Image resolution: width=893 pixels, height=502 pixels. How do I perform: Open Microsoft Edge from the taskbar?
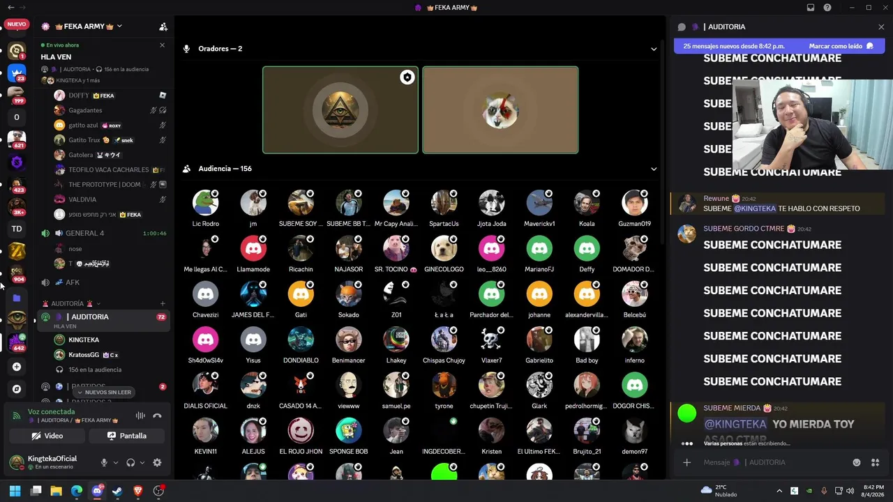pos(76,491)
